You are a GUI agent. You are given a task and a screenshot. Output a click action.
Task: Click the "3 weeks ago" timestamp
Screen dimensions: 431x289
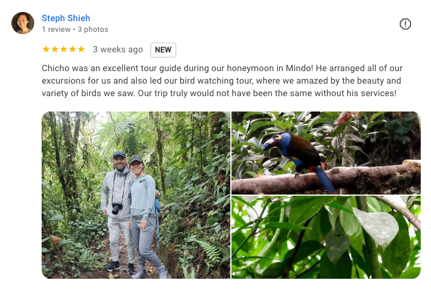(118, 49)
